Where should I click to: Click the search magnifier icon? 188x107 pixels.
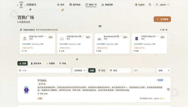tap(20, 70)
